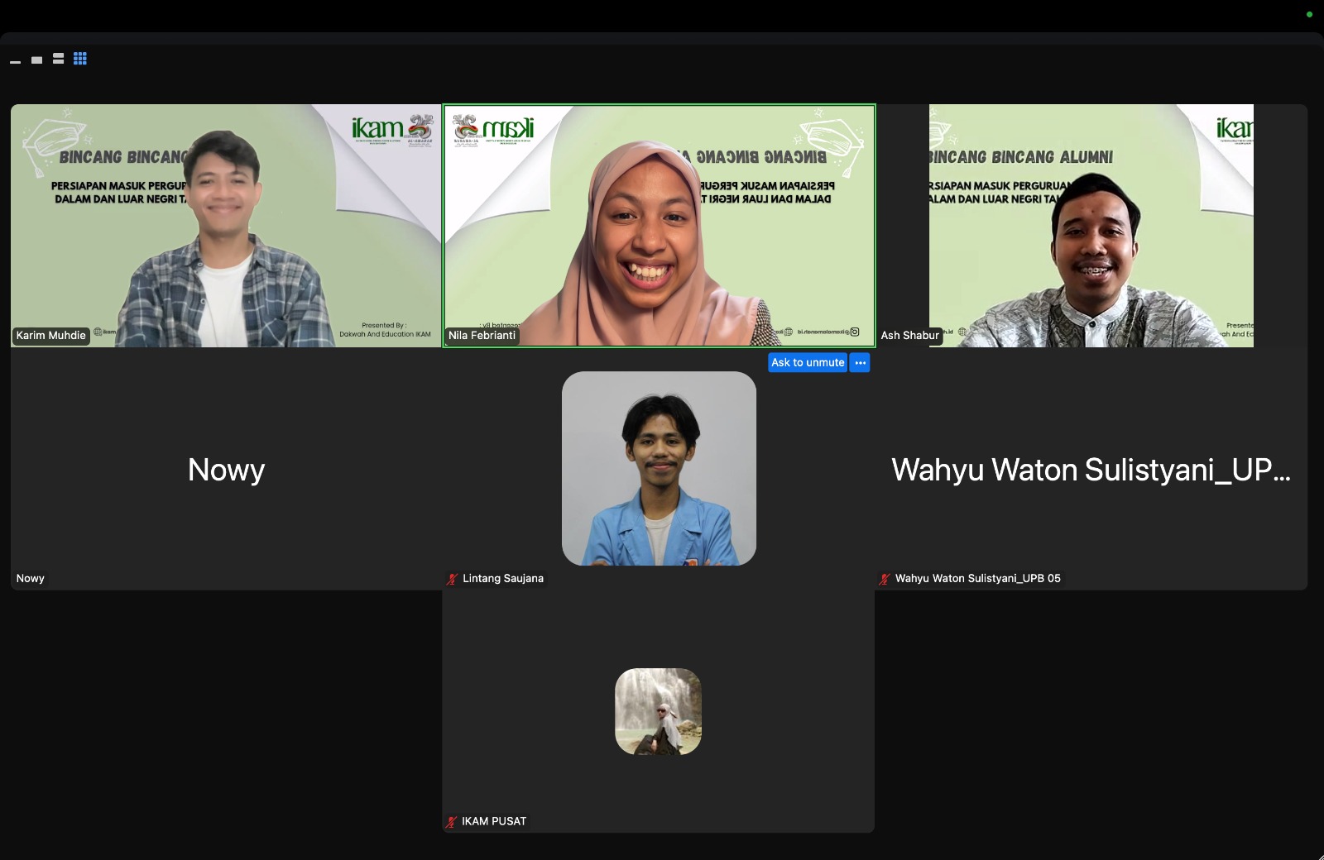Click Lintang Saujana's profile photo
Image resolution: width=1324 pixels, height=860 pixels.
click(x=659, y=468)
